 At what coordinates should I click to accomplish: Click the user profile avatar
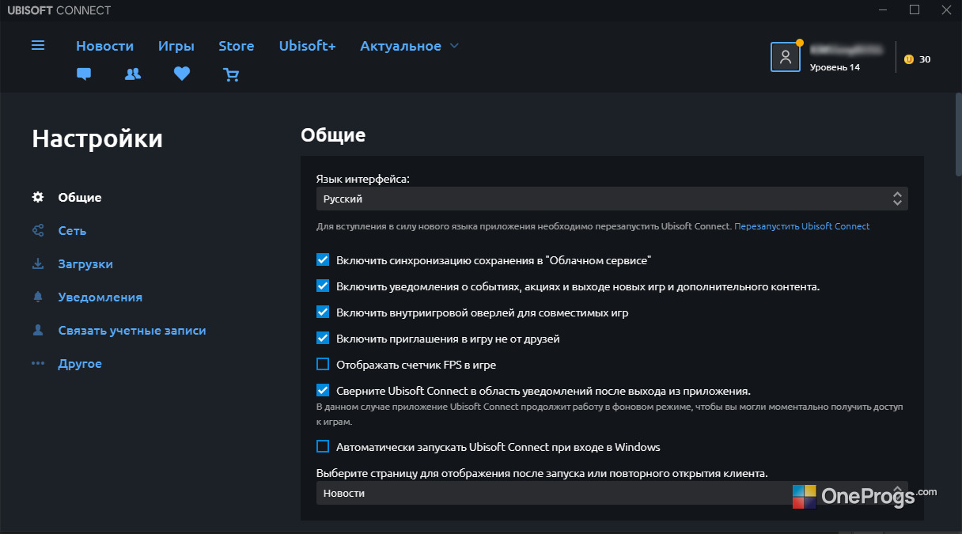[786, 57]
